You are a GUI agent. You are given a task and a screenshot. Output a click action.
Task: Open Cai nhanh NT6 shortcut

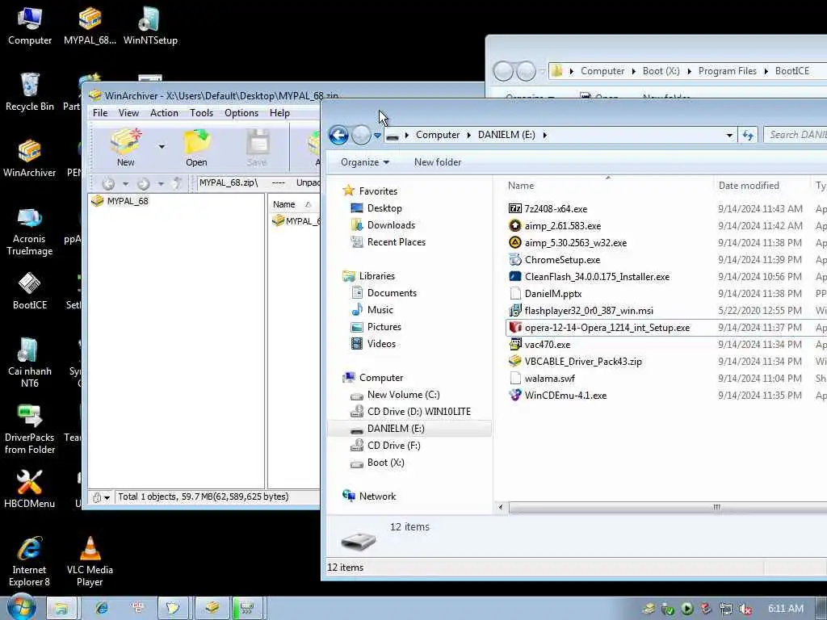(30, 362)
